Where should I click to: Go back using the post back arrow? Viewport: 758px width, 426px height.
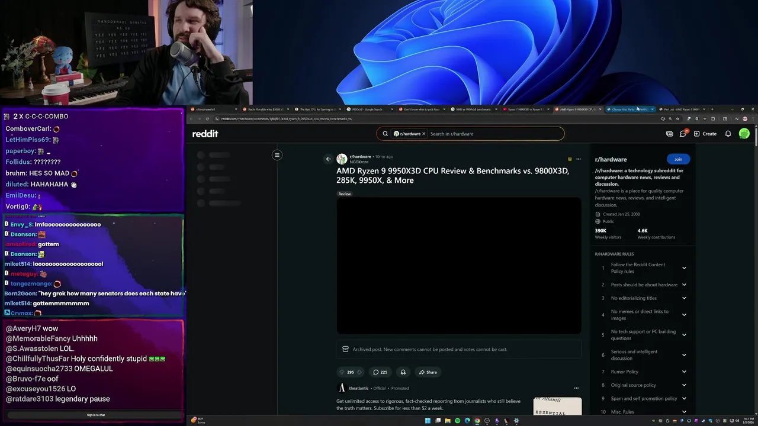coord(328,159)
